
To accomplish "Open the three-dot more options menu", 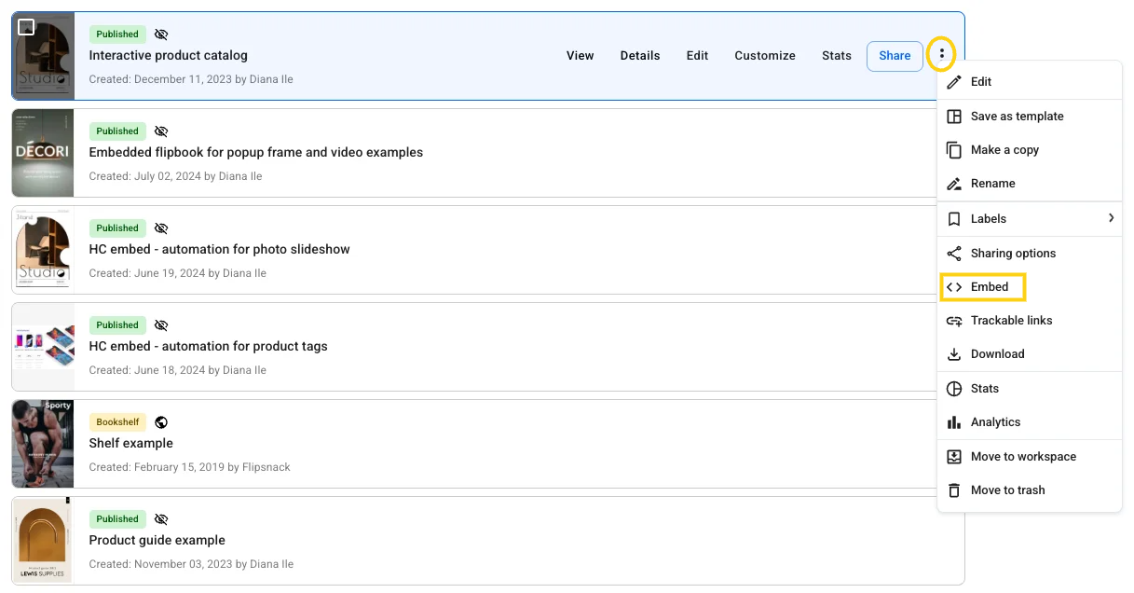I will (941, 55).
